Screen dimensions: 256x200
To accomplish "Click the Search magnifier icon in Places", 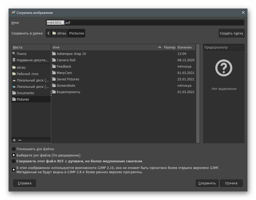I will tap(14, 54).
